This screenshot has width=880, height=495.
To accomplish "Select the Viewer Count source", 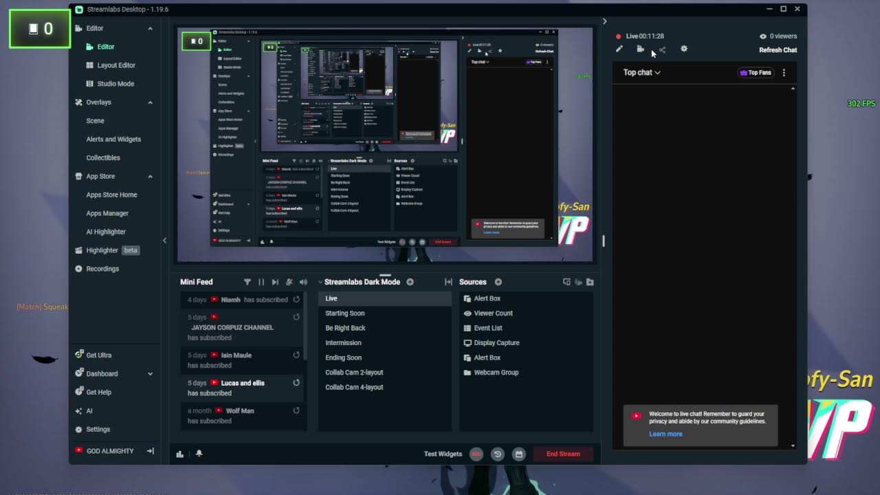I will (526, 313).
